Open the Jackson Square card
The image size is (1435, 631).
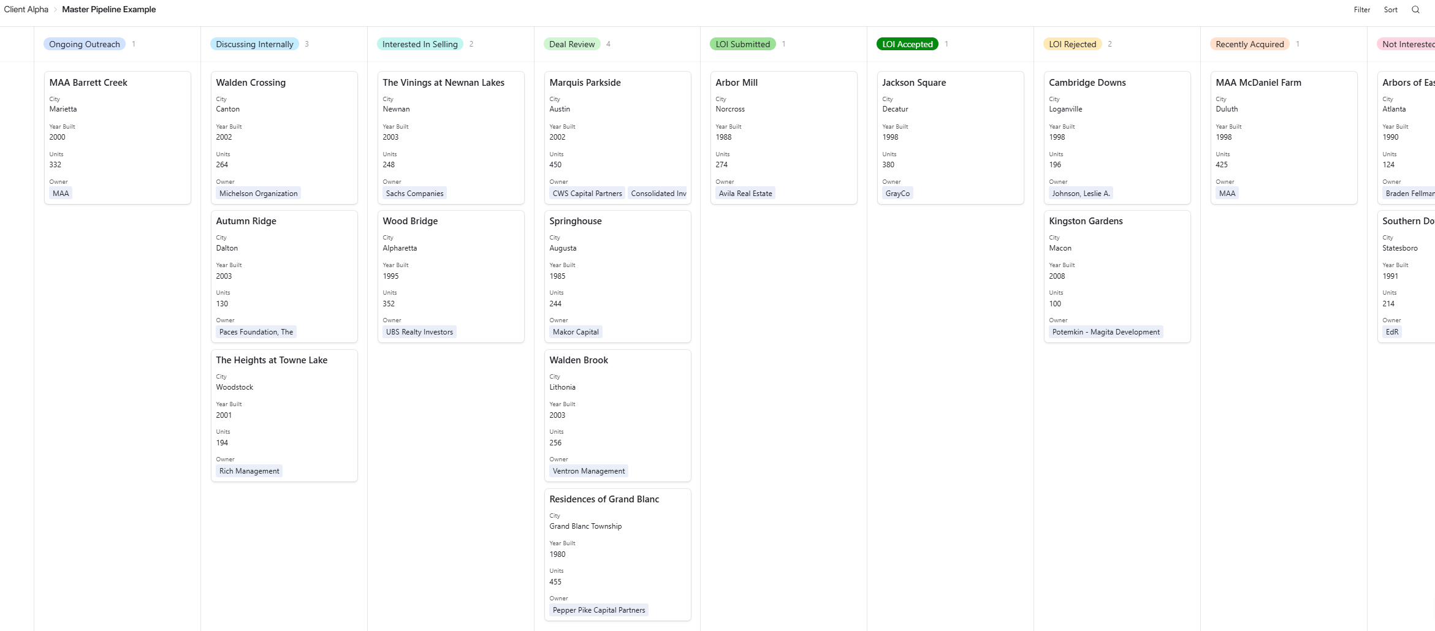[x=913, y=82]
